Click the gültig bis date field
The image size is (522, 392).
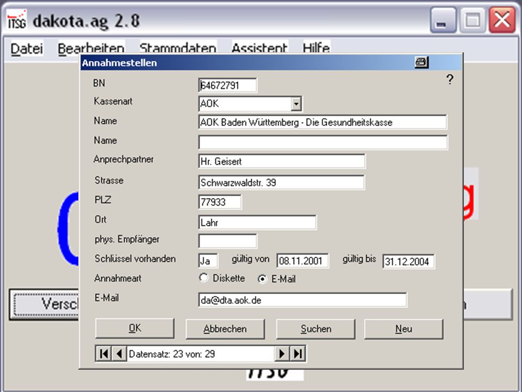(x=408, y=261)
